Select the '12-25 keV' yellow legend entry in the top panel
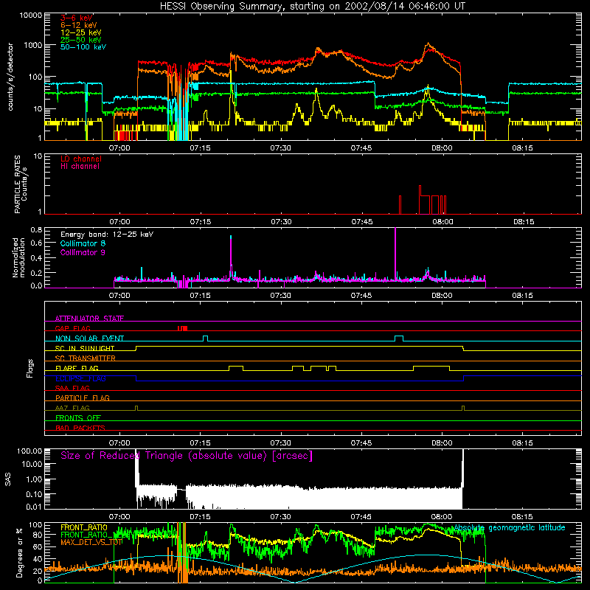 pyautogui.click(x=81, y=32)
